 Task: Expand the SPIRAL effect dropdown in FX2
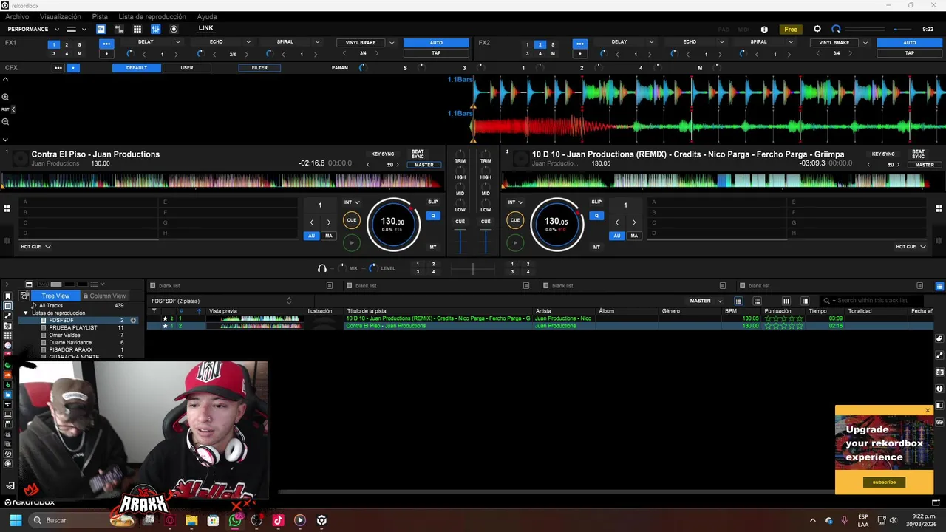[x=791, y=42]
